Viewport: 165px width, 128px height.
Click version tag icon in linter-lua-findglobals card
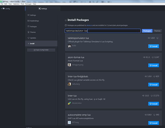pyautogui.click(x=146, y=76)
